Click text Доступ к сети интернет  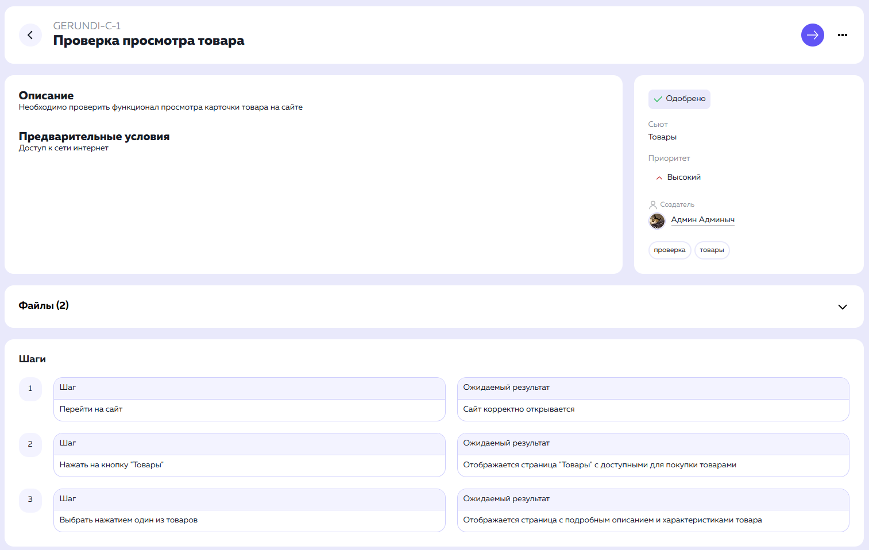tap(63, 148)
